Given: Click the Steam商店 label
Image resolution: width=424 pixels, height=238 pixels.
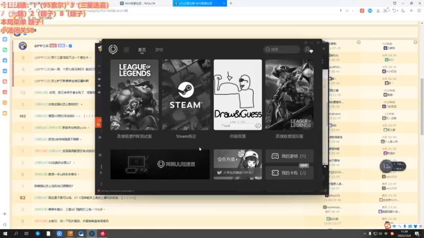Looking at the screenshot, I should click(x=186, y=136).
